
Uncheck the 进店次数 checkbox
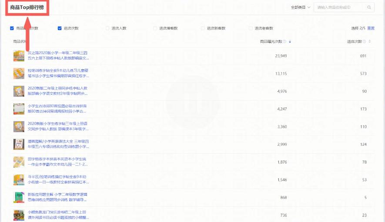pos(60,28)
